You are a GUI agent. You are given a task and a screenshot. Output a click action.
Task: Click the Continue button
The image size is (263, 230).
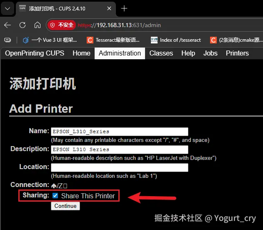click(x=65, y=206)
